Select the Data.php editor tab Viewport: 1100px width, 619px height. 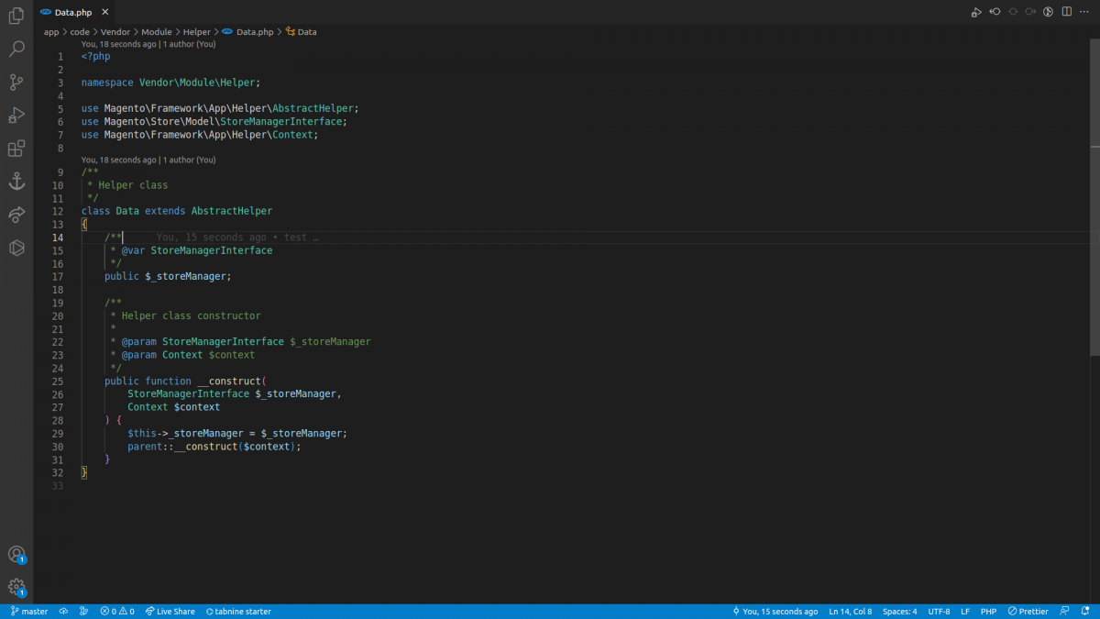point(71,12)
